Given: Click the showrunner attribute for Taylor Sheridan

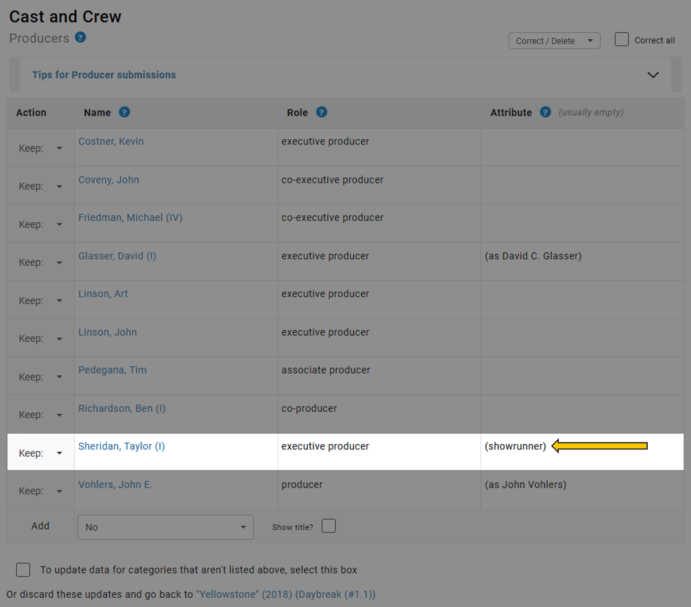Looking at the screenshot, I should [x=515, y=446].
